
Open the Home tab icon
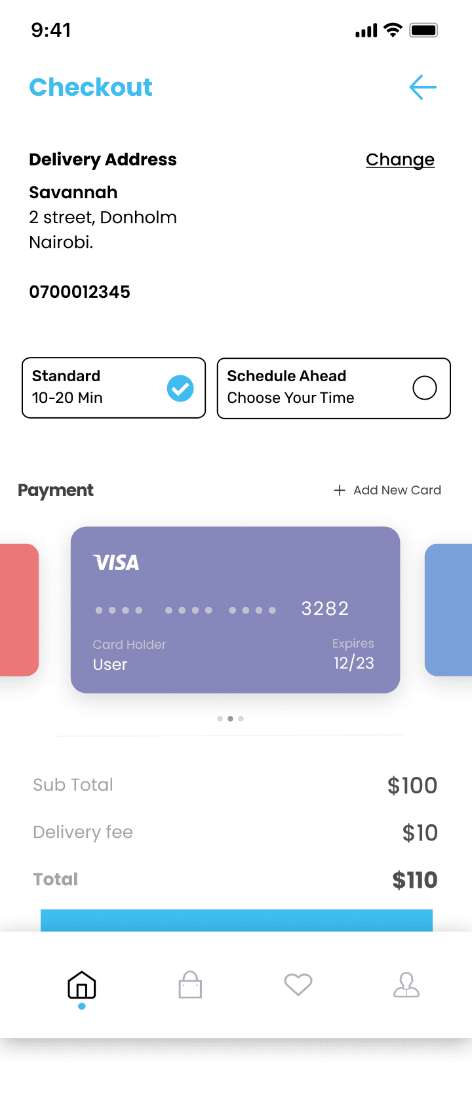click(x=82, y=985)
